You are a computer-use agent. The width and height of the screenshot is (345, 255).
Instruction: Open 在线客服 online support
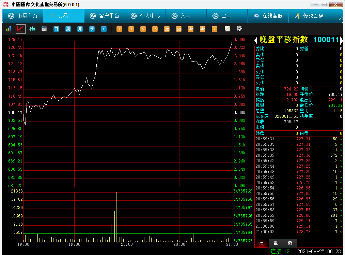pos(268,16)
